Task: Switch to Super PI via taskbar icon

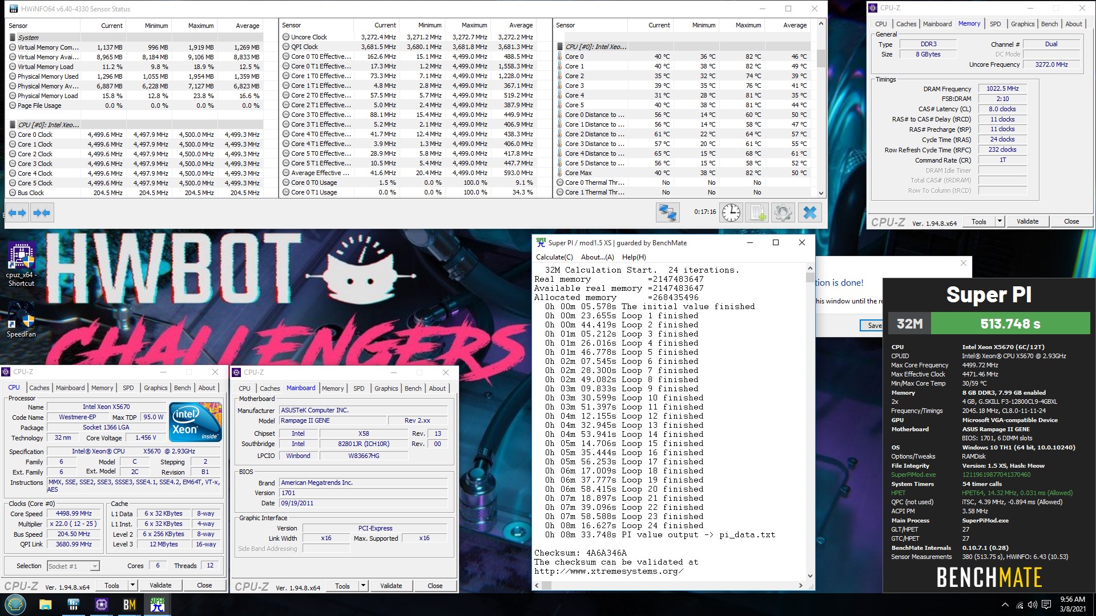Action: click(x=158, y=605)
